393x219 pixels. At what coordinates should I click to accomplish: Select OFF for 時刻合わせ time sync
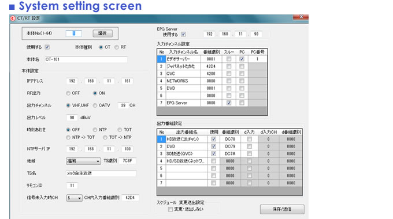pyautogui.click(x=68, y=130)
